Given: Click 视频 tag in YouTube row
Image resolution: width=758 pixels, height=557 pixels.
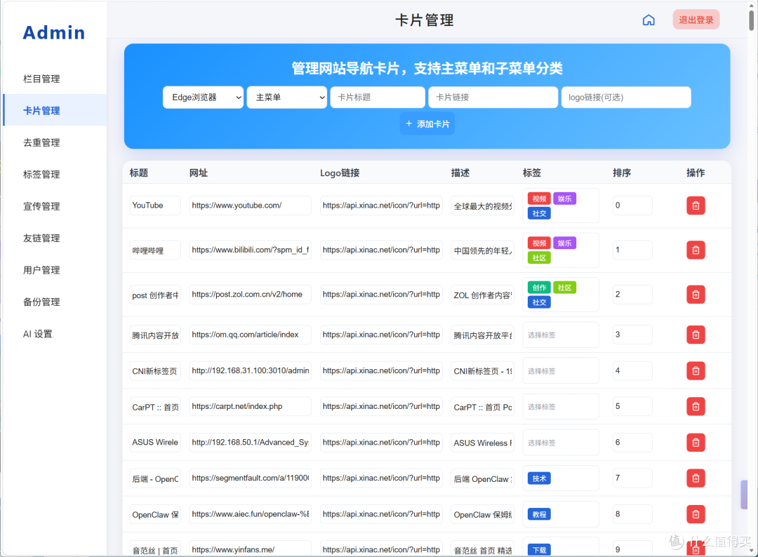Looking at the screenshot, I should coord(539,199).
